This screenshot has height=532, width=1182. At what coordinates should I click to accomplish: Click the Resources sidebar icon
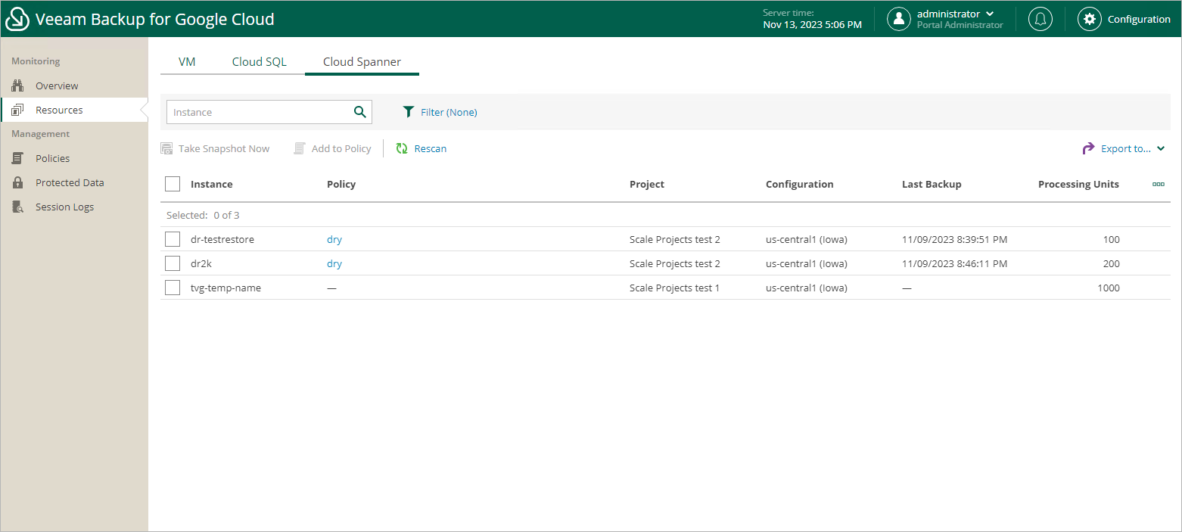(19, 110)
